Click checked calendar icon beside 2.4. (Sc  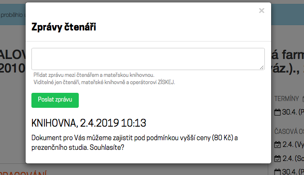[x=277, y=159]
